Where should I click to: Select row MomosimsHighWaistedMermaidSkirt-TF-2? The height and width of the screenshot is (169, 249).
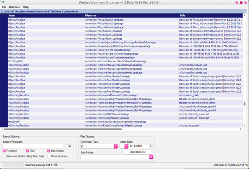(x=125, y=99)
